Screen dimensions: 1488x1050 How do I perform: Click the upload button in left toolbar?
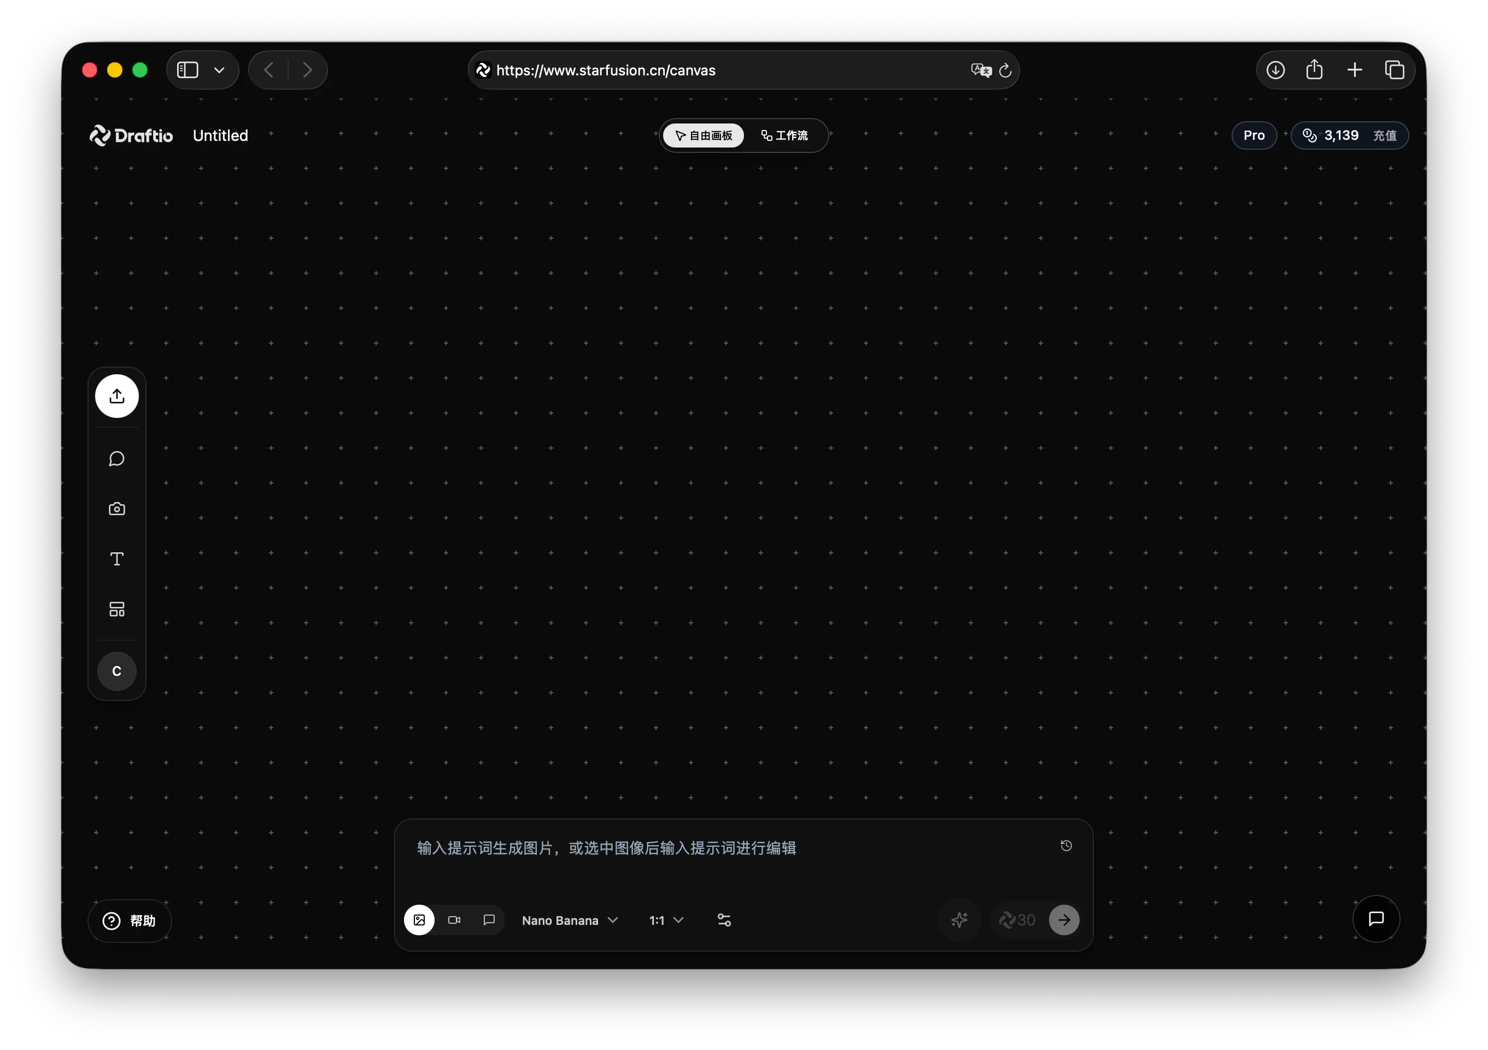tap(116, 396)
